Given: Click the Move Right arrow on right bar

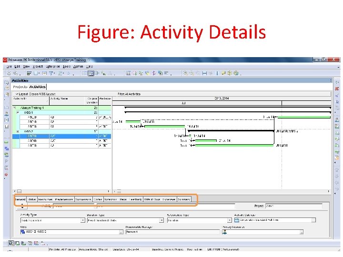Looking at the screenshot, I should point(337,189).
